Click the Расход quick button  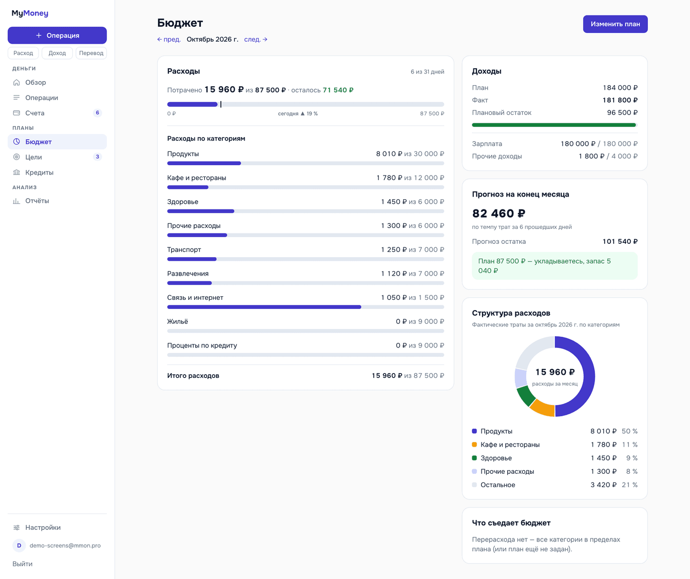coord(23,53)
